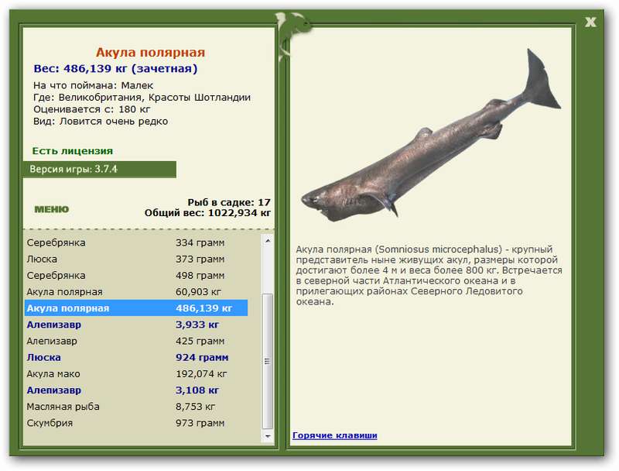
Task: Select the Люска 924 грамм entry
Action: (136, 358)
